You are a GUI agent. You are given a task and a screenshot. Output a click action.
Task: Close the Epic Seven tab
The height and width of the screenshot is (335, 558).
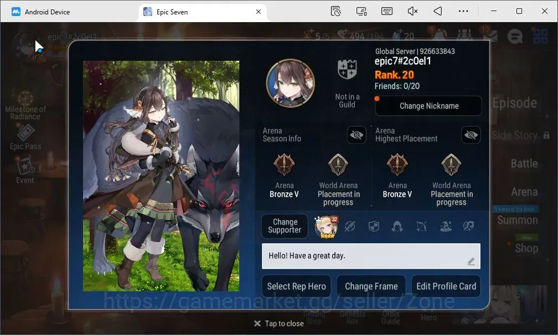pyautogui.click(x=259, y=12)
